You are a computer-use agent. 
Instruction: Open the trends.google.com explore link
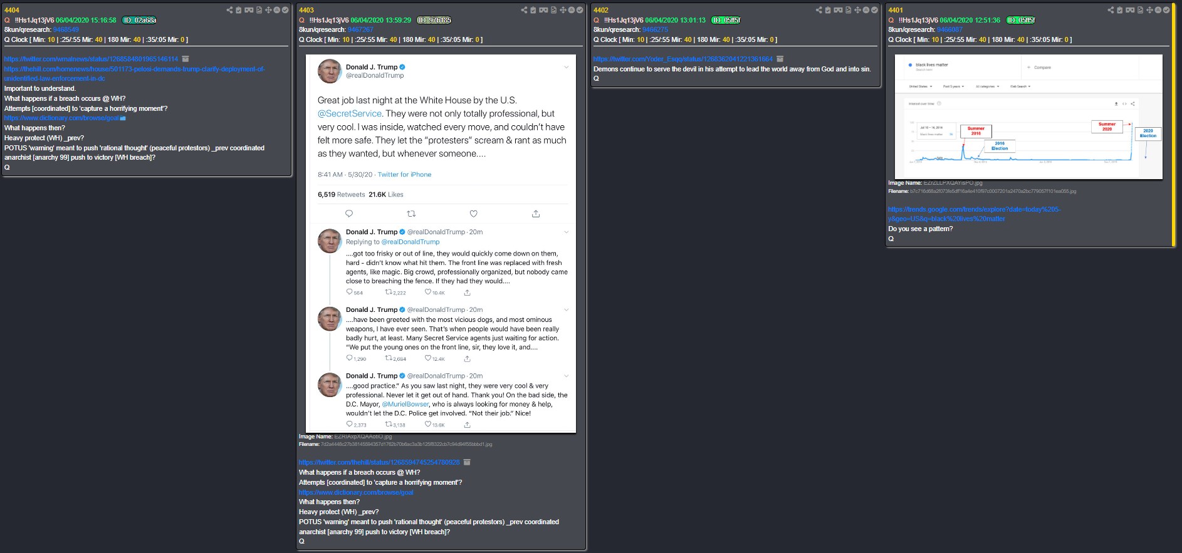coord(974,214)
